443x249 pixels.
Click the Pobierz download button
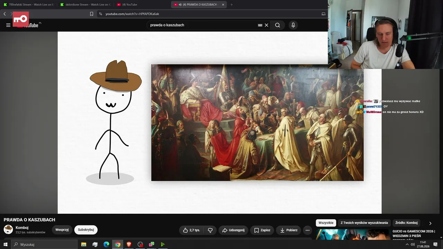289,230
